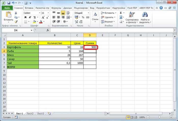Click the zoom slider handle

tap(160, 117)
